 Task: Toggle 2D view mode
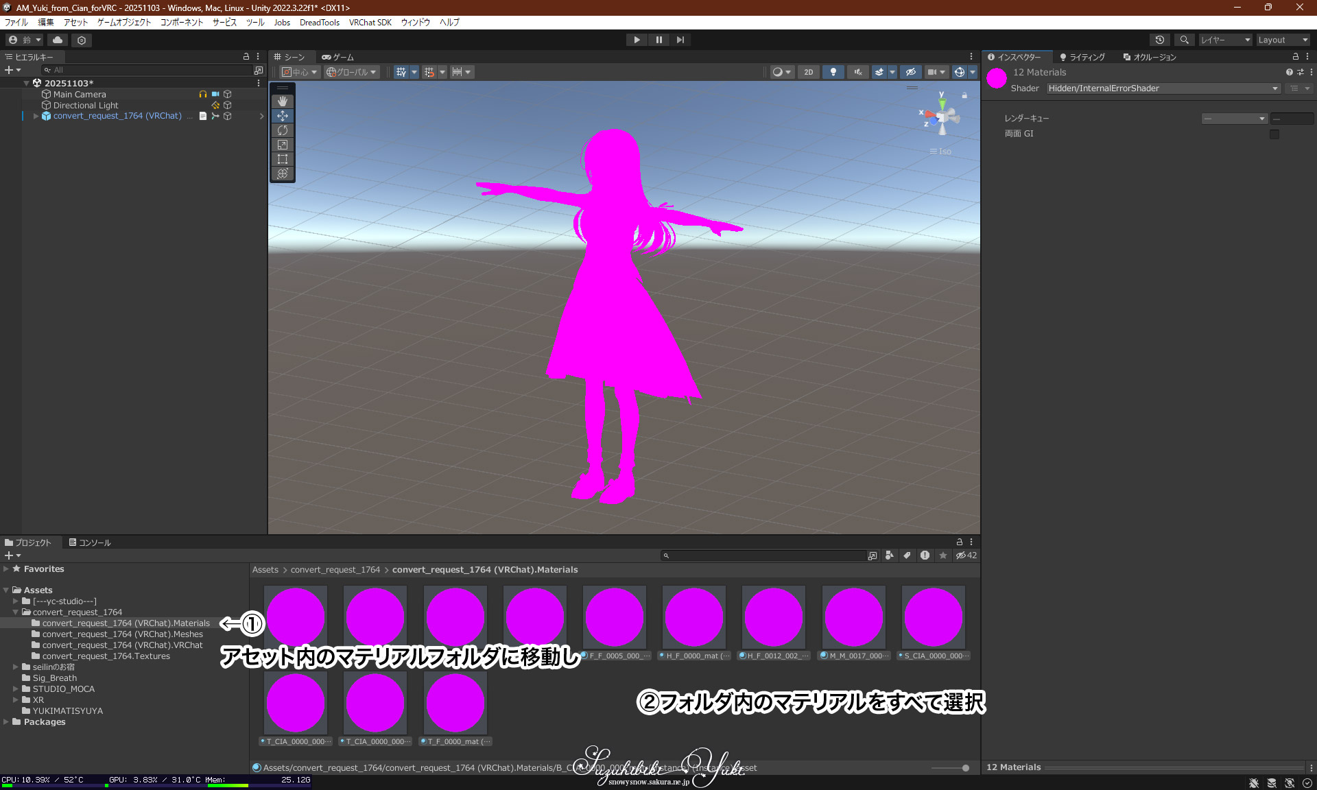pos(808,72)
